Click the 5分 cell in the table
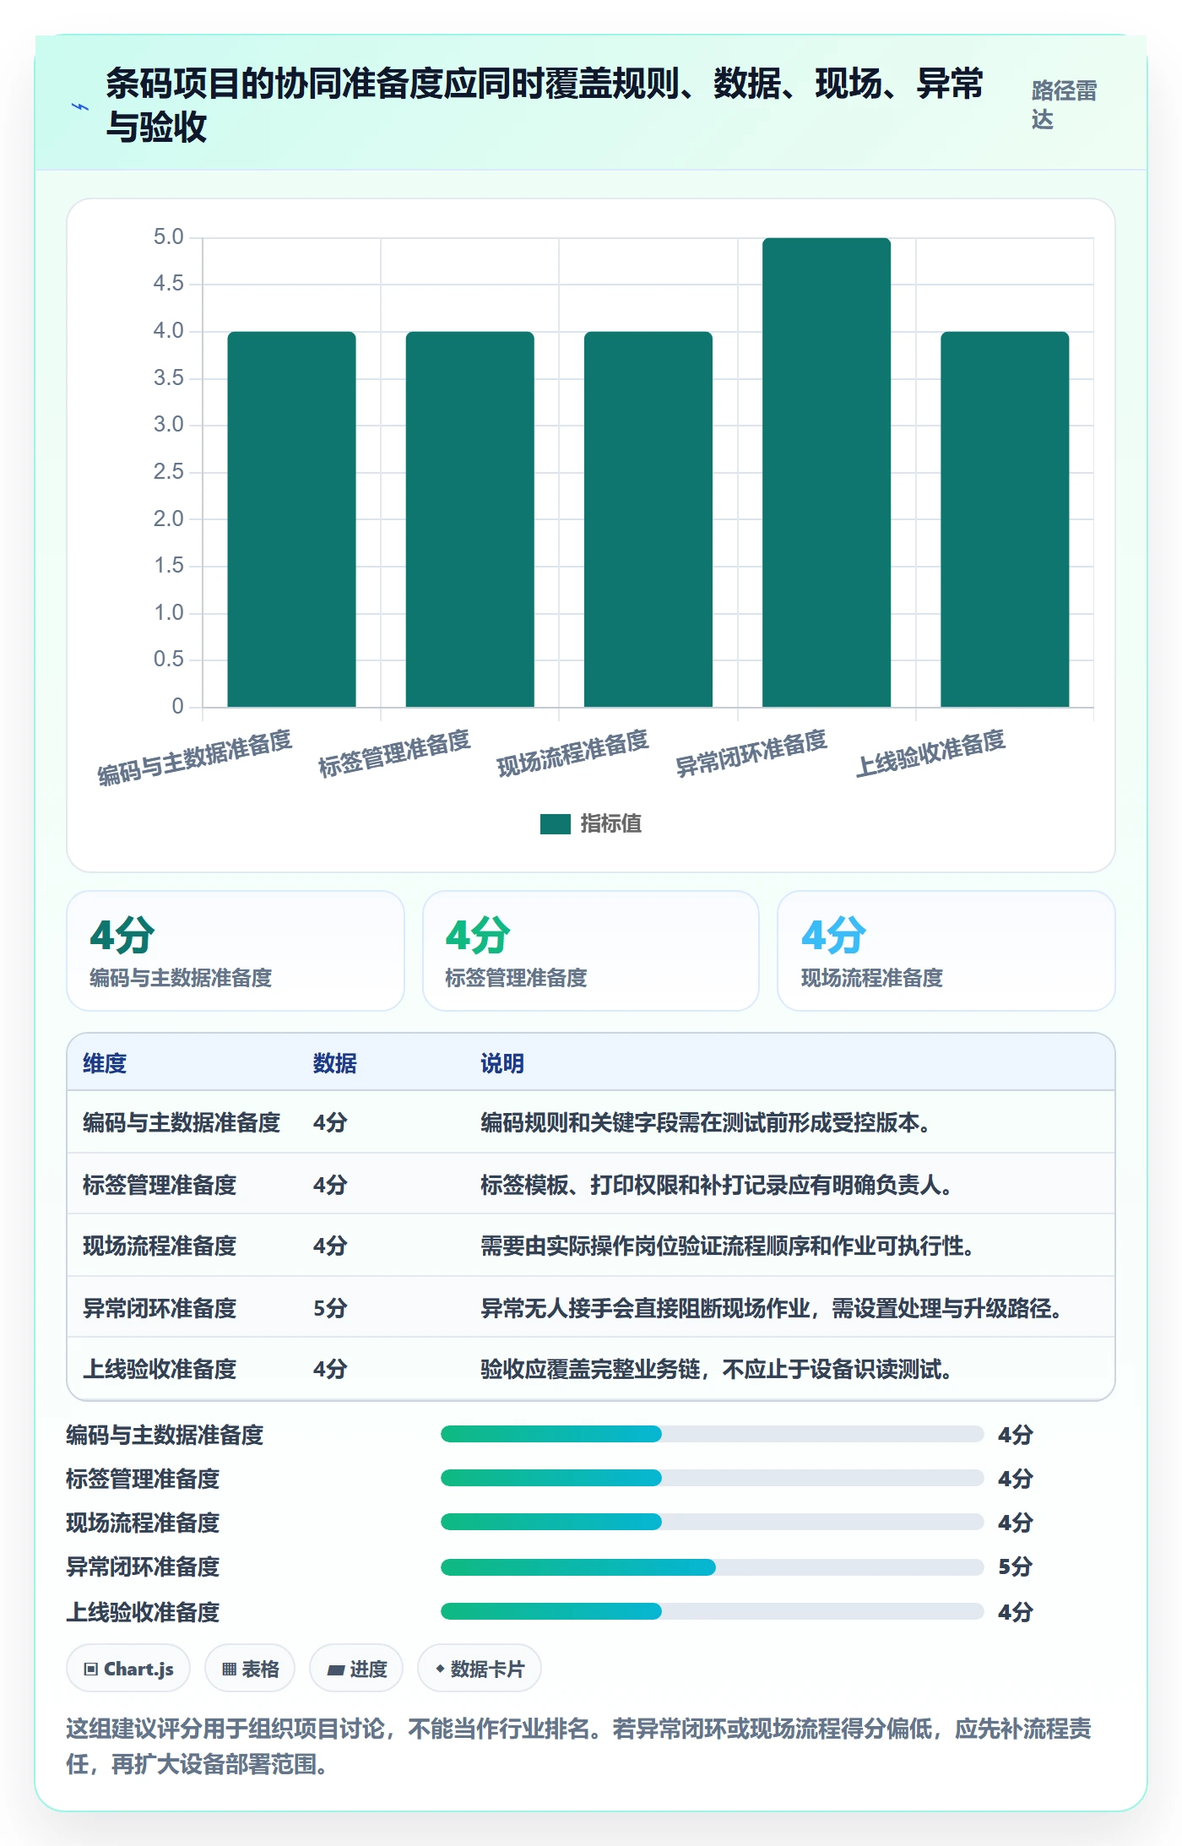The width and height of the screenshot is (1182, 1846). pyautogui.click(x=330, y=1308)
